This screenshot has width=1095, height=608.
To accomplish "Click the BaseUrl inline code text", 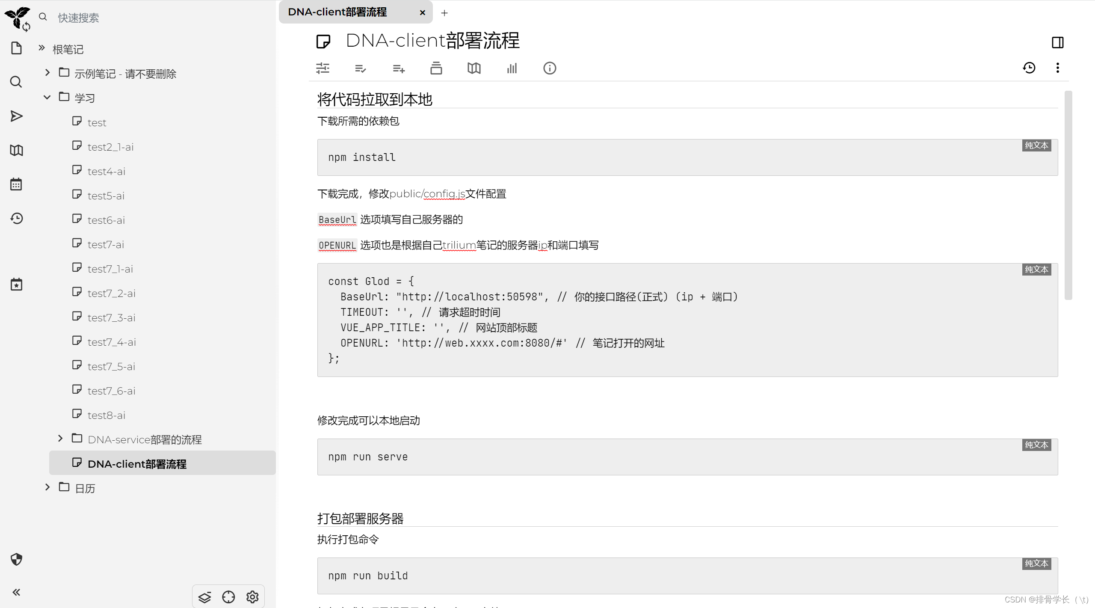I will pyautogui.click(x=337, y=219).
